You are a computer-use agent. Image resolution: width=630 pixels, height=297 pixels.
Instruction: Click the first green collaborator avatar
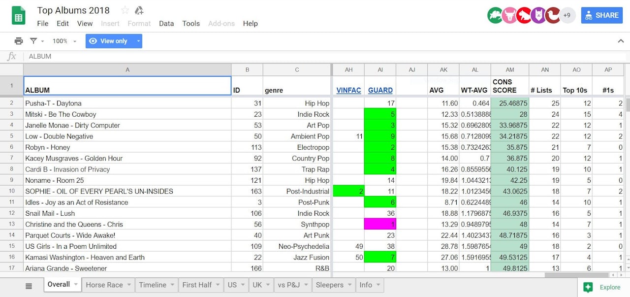[x=495, y=15]
